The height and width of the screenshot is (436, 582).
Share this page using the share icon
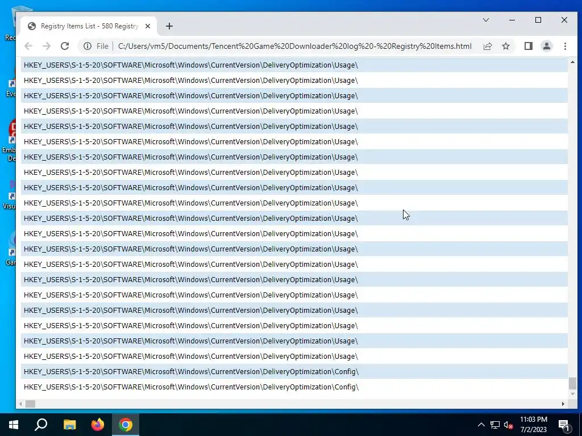click(x=487, y=46)
